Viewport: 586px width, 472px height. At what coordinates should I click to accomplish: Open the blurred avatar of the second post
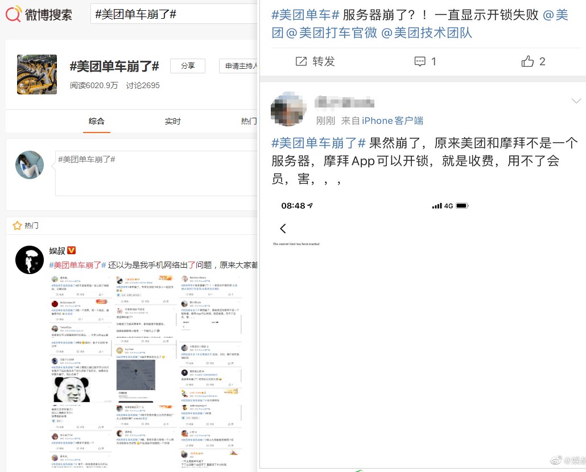[x=288, y=109]
